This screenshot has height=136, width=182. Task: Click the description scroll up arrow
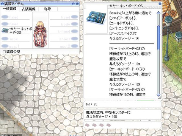pos(158,13)
